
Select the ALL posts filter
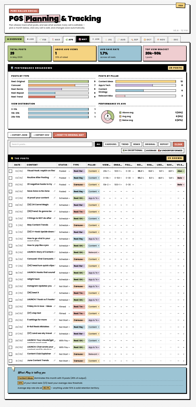click(99, 144)
